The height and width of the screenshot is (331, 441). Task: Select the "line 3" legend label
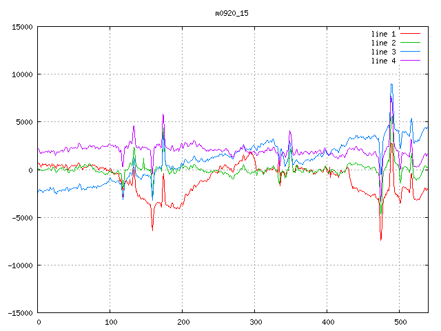point(383,52)
